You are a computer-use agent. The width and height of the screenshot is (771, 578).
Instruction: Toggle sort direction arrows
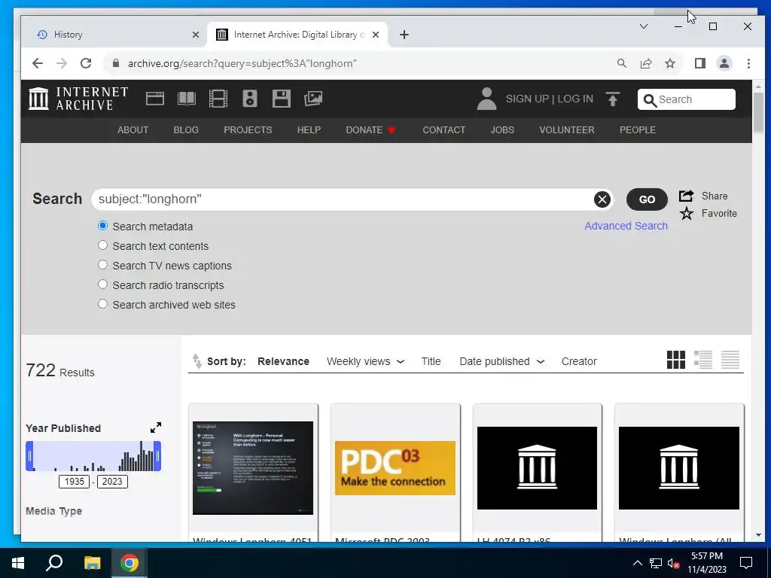(x=197, y=361)
